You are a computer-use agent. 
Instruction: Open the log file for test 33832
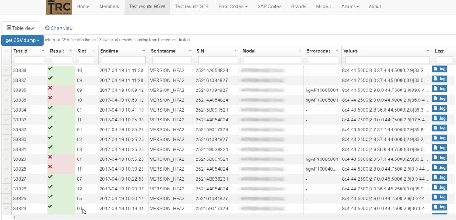[x=439, y=128]
